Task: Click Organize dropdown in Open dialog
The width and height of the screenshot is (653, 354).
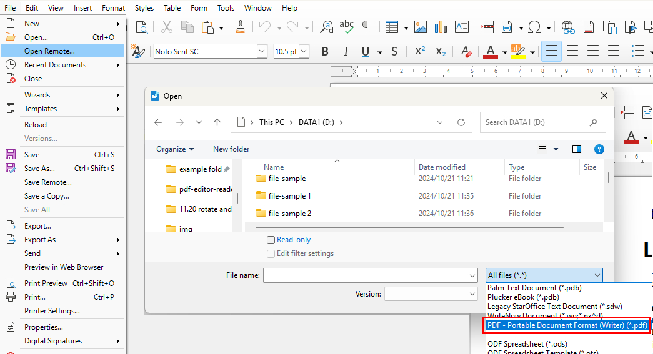Action: [x=175, y=149]
